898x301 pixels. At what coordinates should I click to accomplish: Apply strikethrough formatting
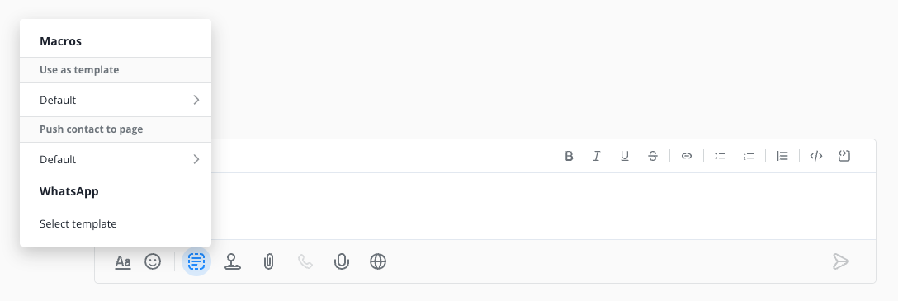[x=653, y=156]
